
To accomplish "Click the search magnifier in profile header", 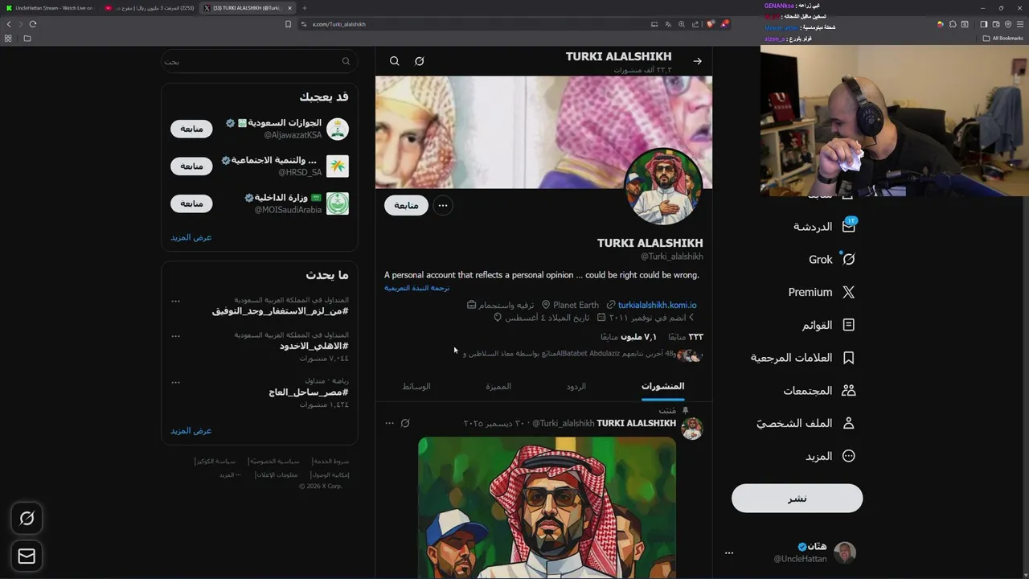I will 395,61.
